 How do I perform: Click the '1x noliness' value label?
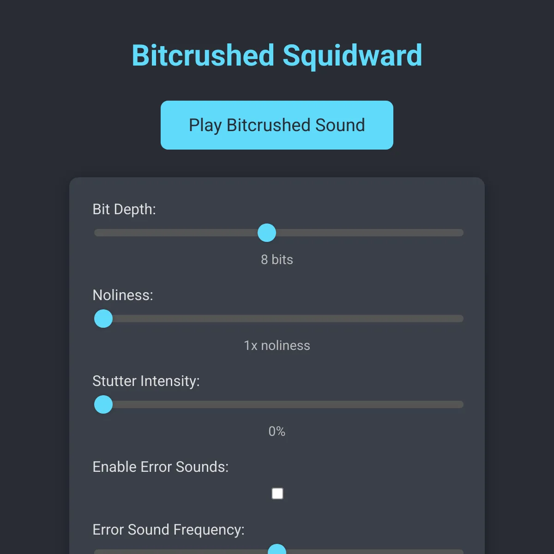277,345
